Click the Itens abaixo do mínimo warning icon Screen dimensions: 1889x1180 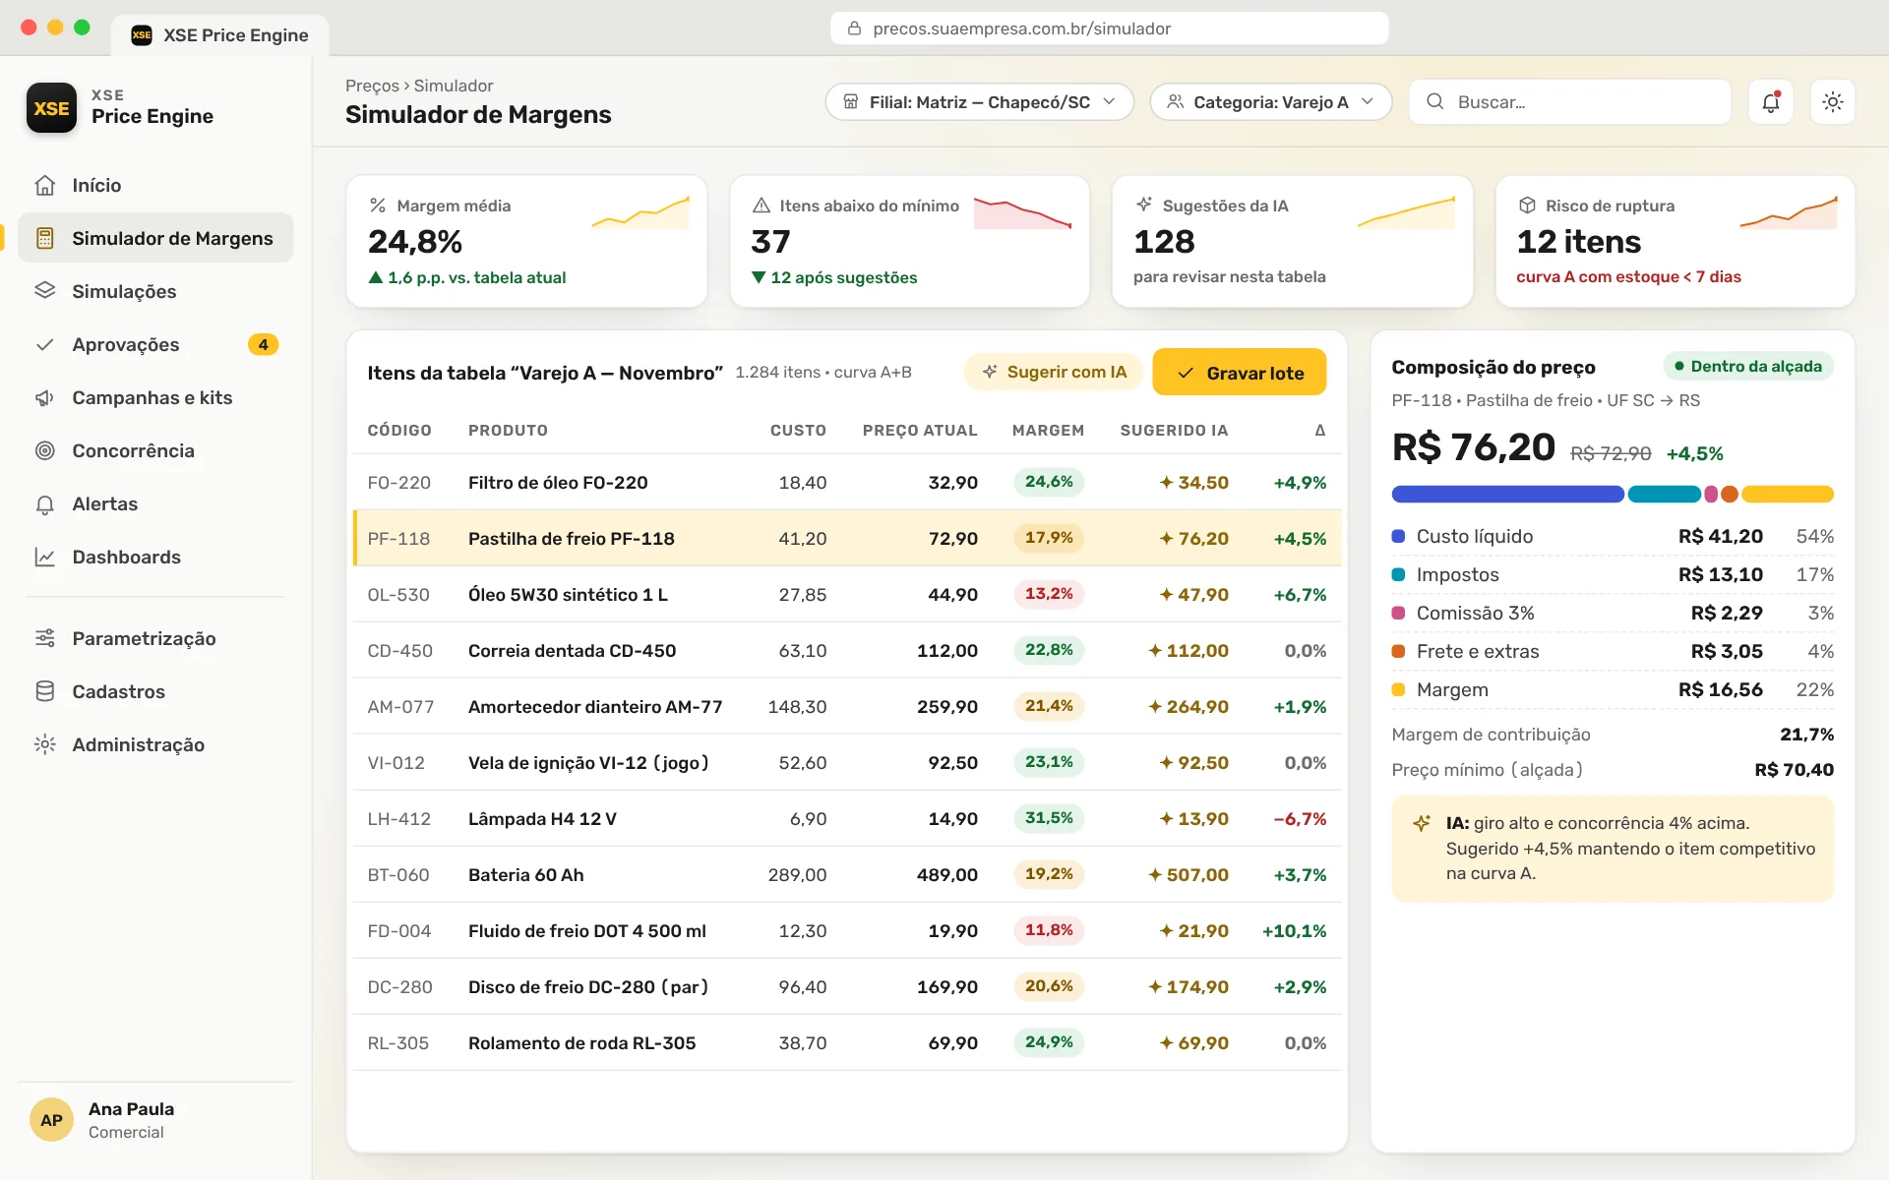click(x=761, y=205)
